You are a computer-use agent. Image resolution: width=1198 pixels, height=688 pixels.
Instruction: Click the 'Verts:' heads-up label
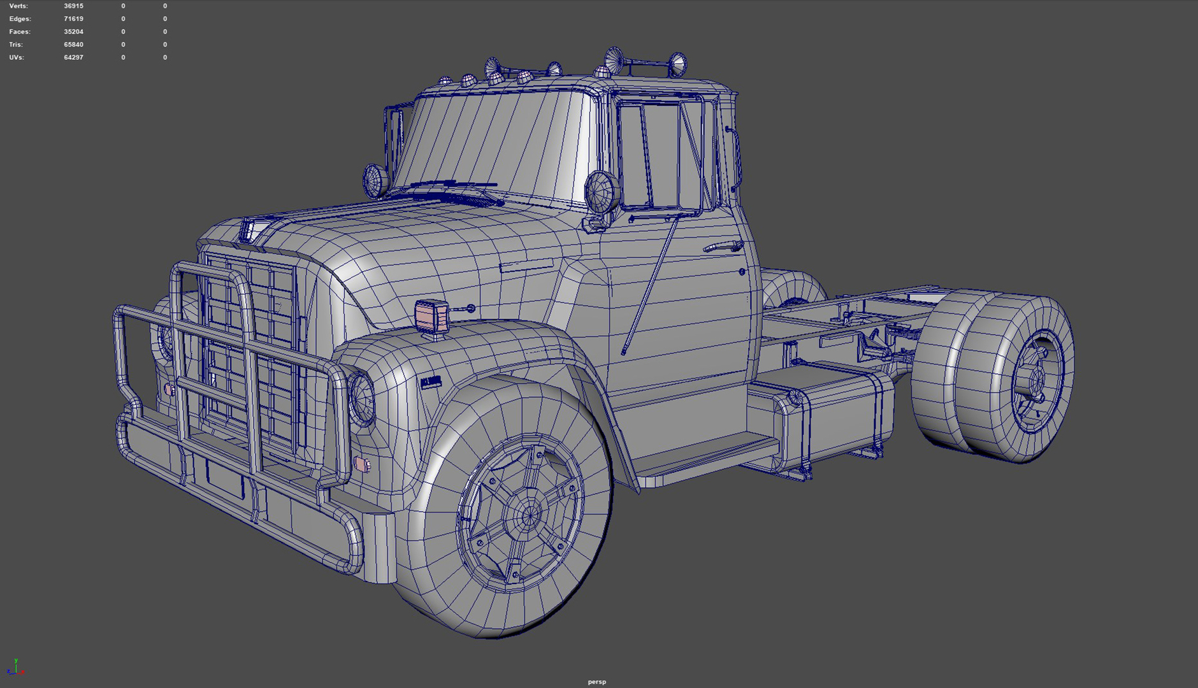(x=18, y=6)
